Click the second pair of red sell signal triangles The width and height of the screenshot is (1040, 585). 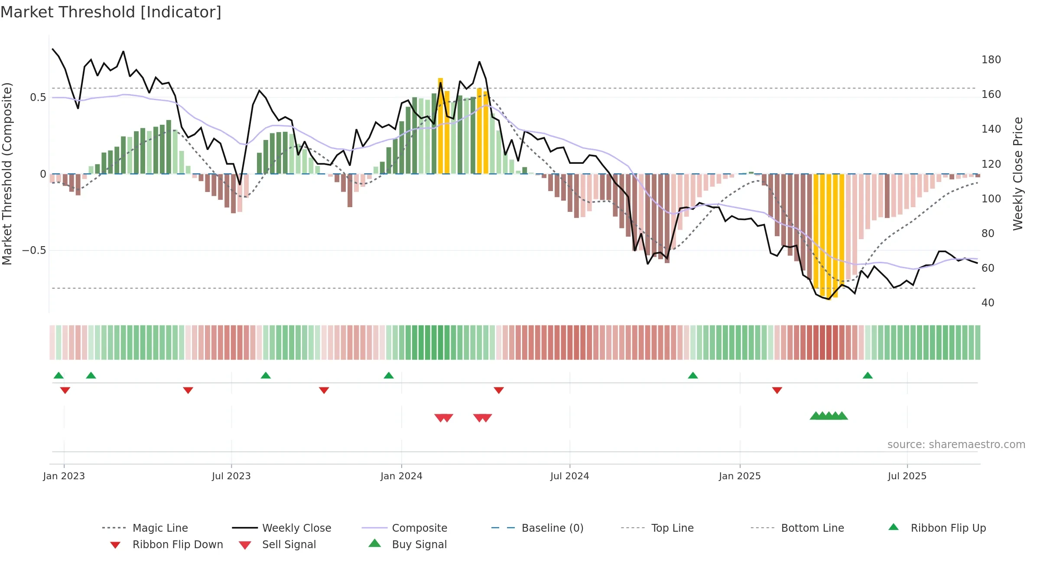(x=482, y=418)
